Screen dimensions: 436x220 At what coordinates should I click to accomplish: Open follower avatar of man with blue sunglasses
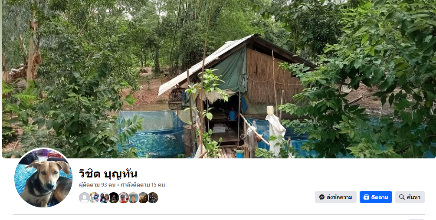[124, 198]
